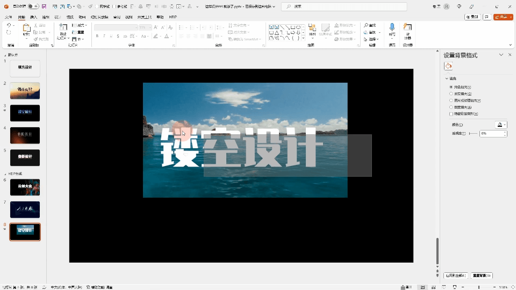Apply Bold formatting with B icon
The image size is (516, 290).
[x=97, y=36]
